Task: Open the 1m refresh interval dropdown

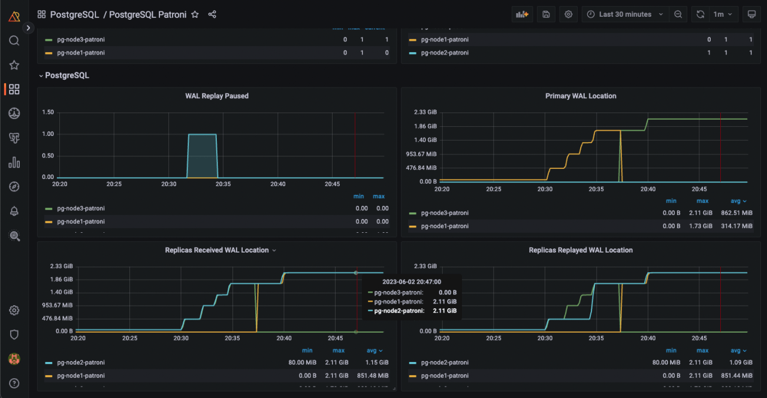Action: click(x=722, y=14)
